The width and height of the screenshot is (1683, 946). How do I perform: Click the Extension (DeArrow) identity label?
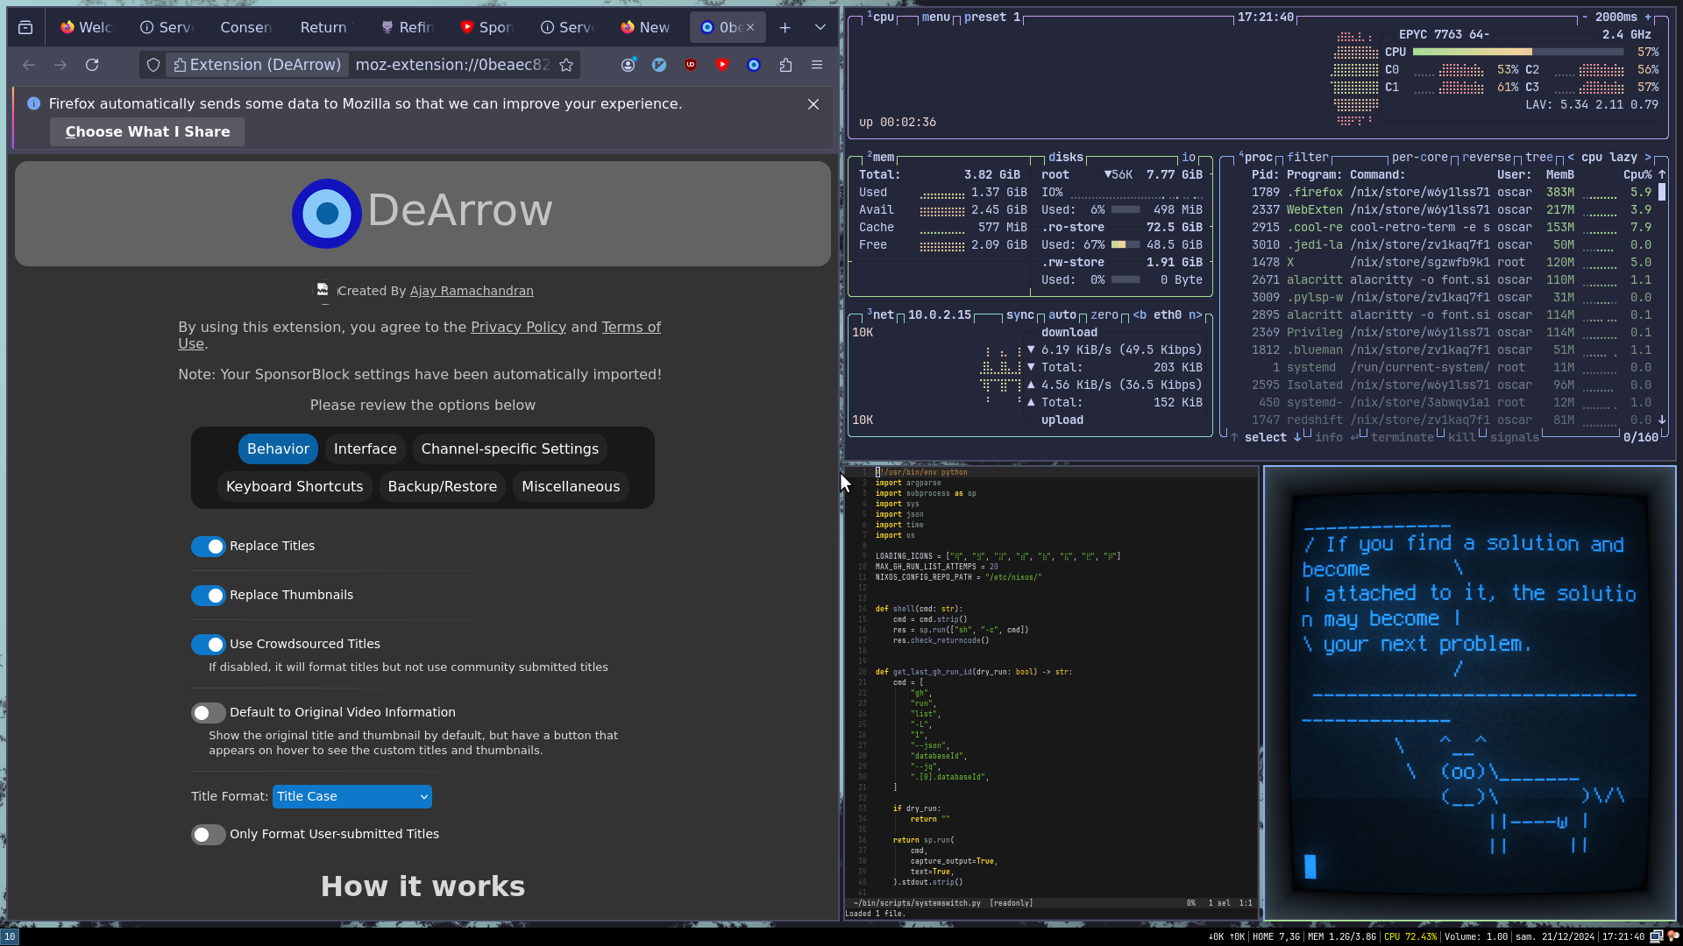tap(257, 65)
